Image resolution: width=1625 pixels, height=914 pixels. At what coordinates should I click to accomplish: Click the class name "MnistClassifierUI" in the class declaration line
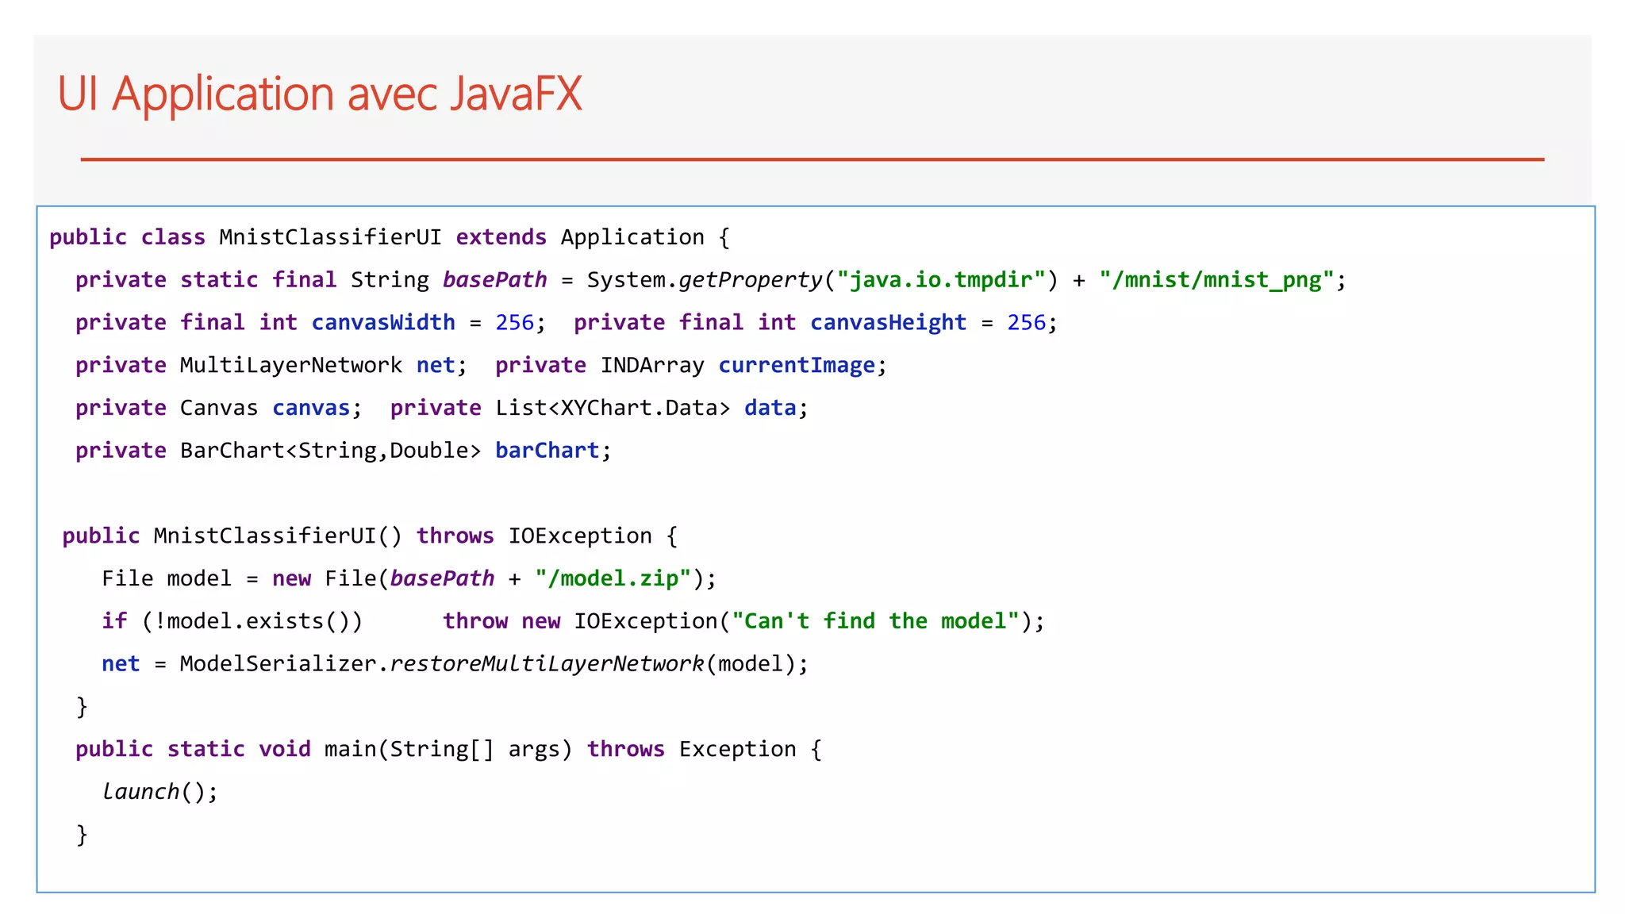click(330, 237)
